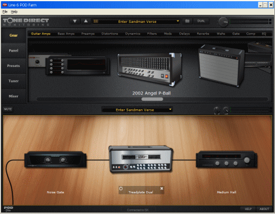275x214 pixels.
Task: Open the File menu
Action: [x=5, y=12]
